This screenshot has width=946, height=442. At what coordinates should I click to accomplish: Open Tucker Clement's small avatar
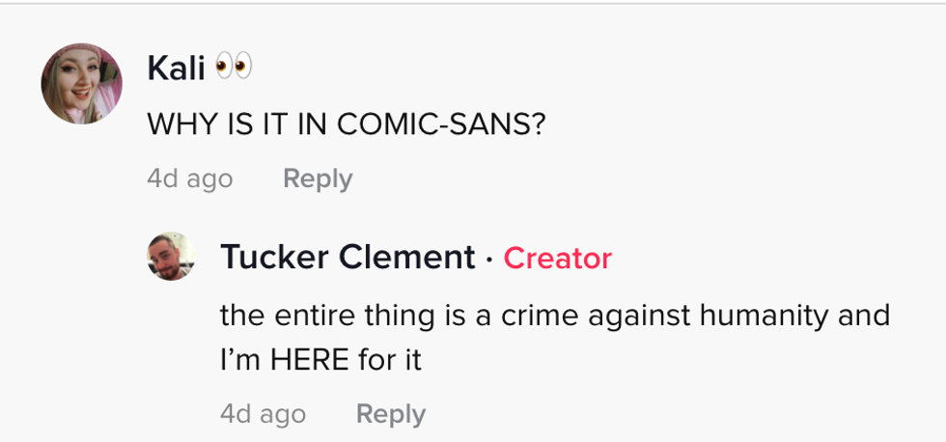[x=171, y=257]
